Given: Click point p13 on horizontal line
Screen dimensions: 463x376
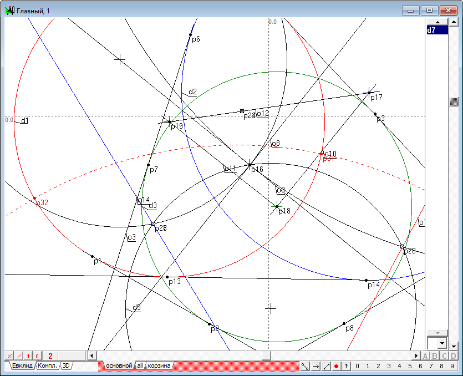Looking at the screenshot, I should click(167, 277).
